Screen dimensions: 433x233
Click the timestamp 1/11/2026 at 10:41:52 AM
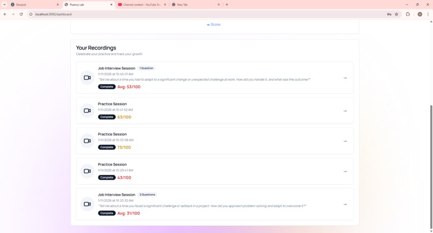point(116,110)
